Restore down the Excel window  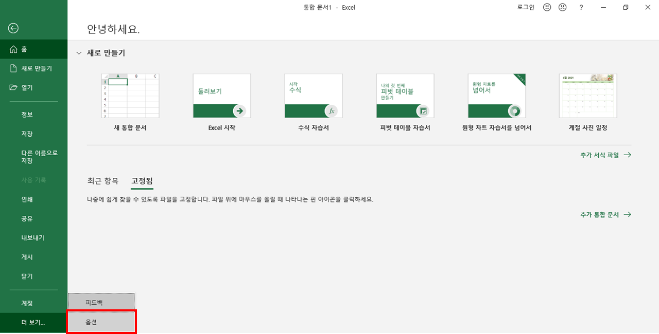click(x=626, y=7)
